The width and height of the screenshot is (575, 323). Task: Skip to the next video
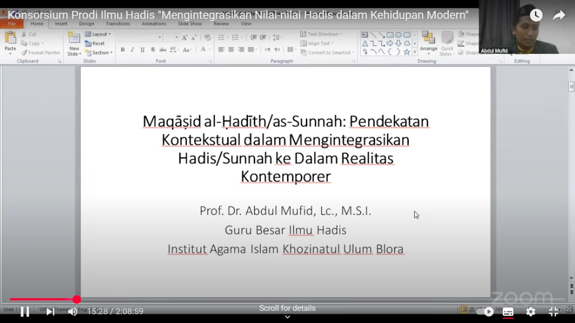tap(50, 311)
